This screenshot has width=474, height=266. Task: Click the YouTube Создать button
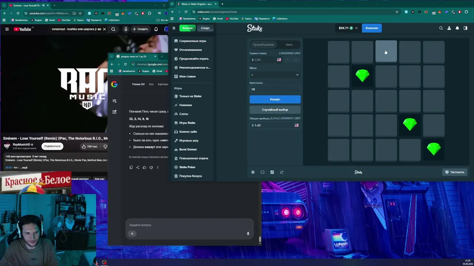[x=140, y=29]
